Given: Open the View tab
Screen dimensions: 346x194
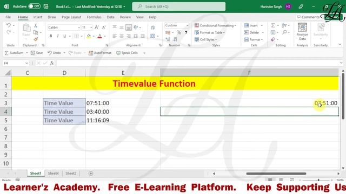Looking at the screenshot, I should [139, 17].
